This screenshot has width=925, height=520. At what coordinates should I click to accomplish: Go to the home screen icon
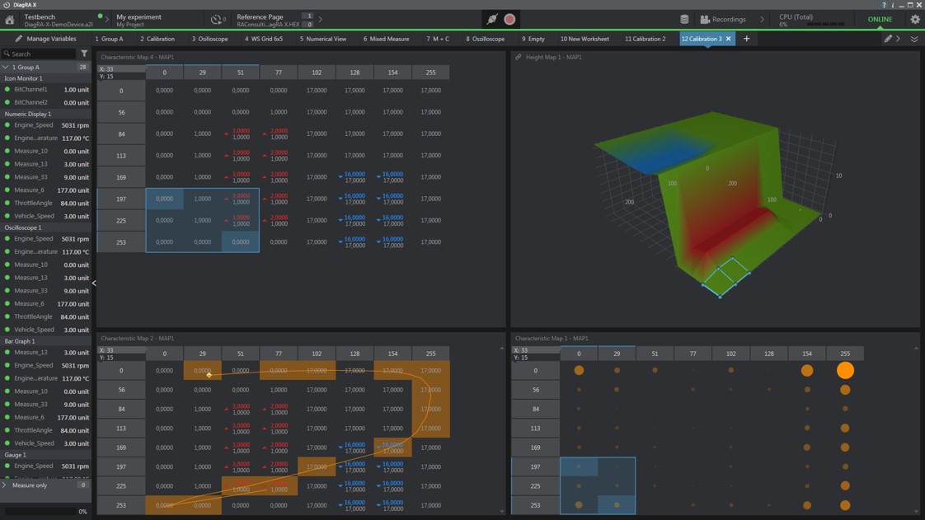pyautogui.click(x=9, y=20)
